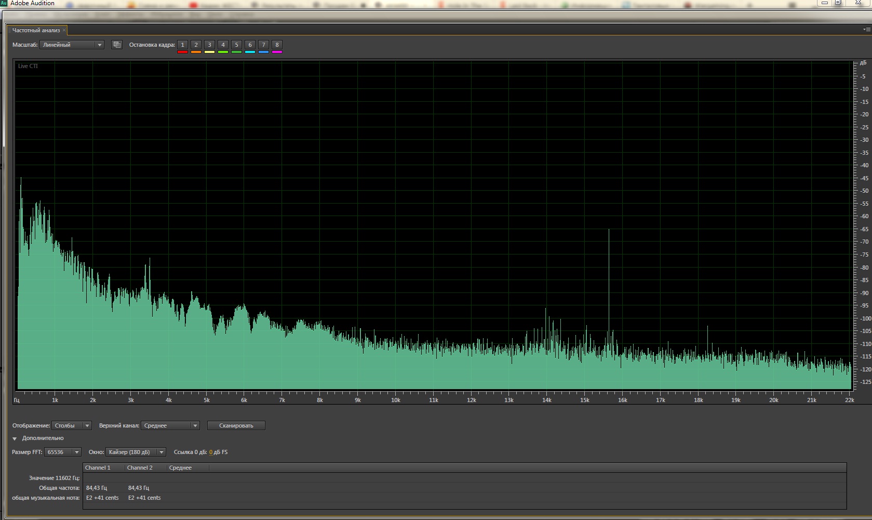Click the 0 дБ FS reference value
Screen dimensions: 872x520
[211, 452]
